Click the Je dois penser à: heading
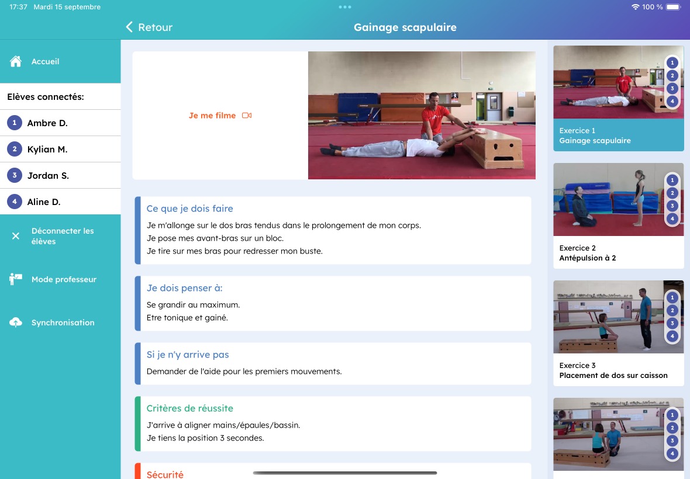 184,288
